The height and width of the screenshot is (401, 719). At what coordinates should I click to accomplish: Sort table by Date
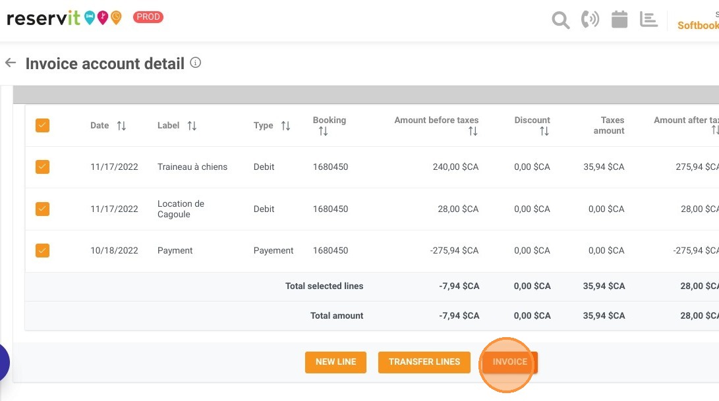(121, 126)
